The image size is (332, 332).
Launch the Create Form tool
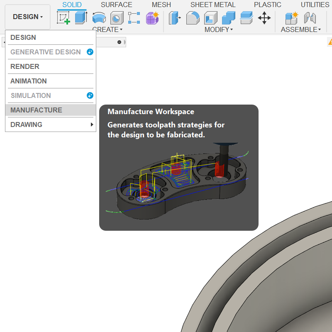click(152, 17)
